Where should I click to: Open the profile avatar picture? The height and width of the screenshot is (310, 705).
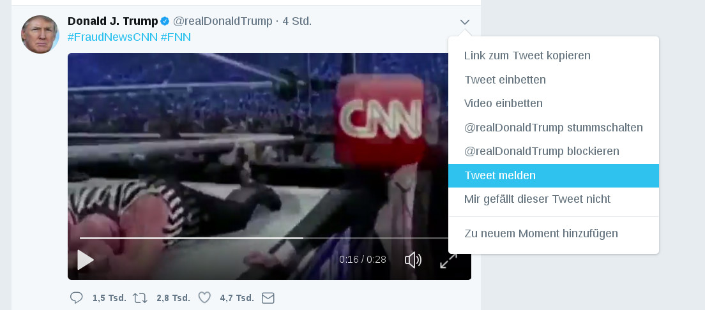click(x=40, y=34)
